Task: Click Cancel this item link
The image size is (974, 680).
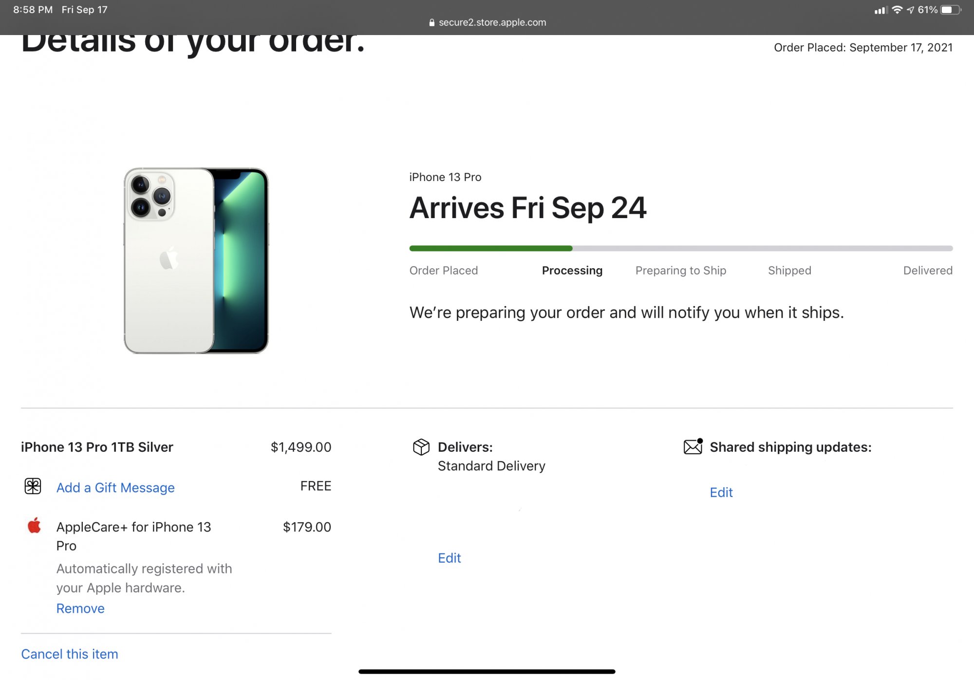Action: coord(70,654)
